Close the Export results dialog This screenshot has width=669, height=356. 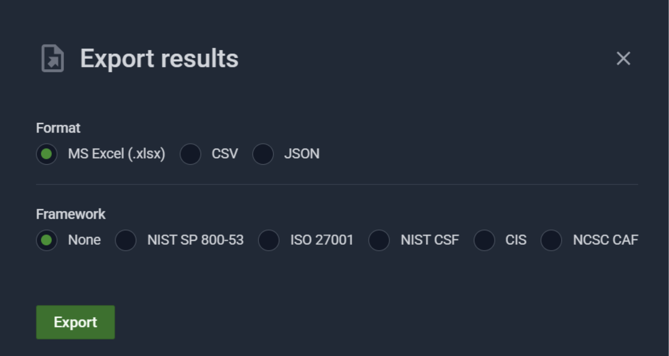pyautogui.click(x=623, y=59)
